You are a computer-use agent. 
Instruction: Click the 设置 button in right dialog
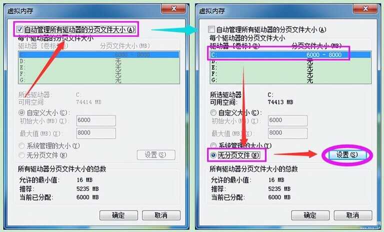[347, 155]
